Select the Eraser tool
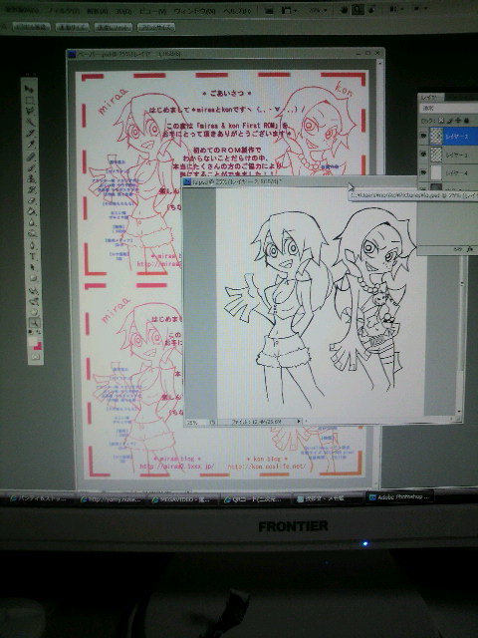This screenshot has height=638, width=478. pos(32,200)
